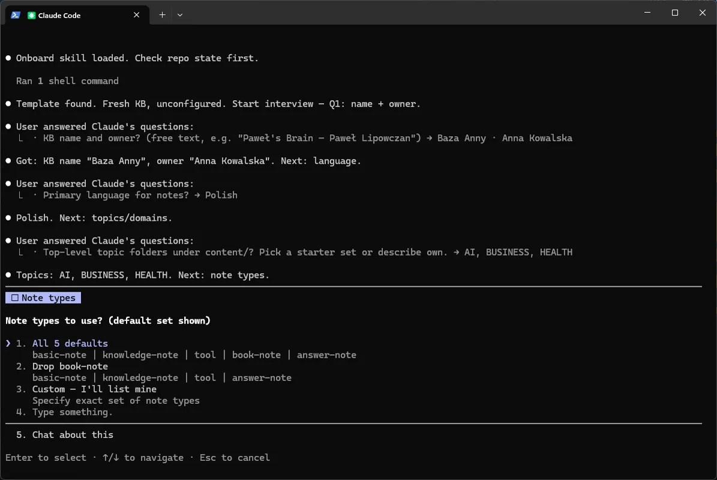Click bullet beside Topics: AI, BUSINESS, HEALTH
The width and height of the screenshot is (717, 480).
point(8,275)
